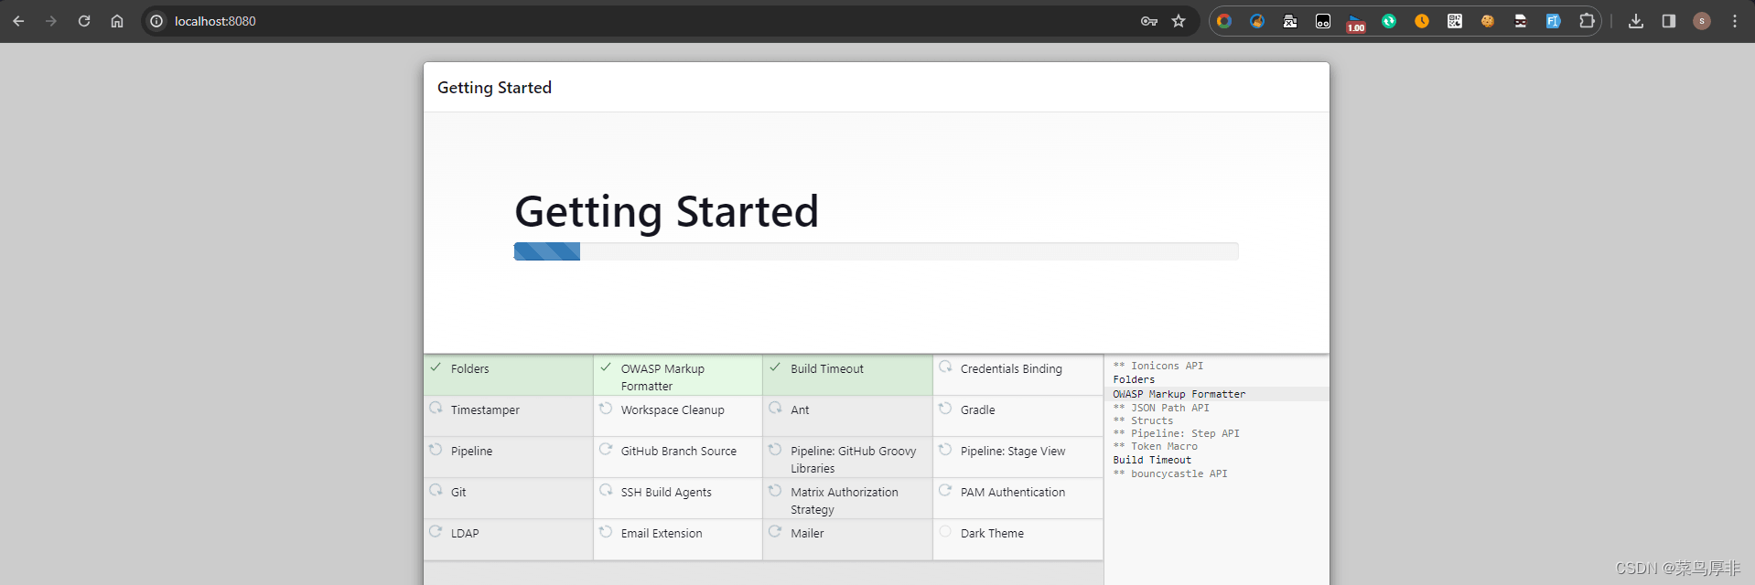The height and width of the screenshot is (585, 1755).
Task: Click the pending icon beside Dark Theme
Action: pos(945,532)
